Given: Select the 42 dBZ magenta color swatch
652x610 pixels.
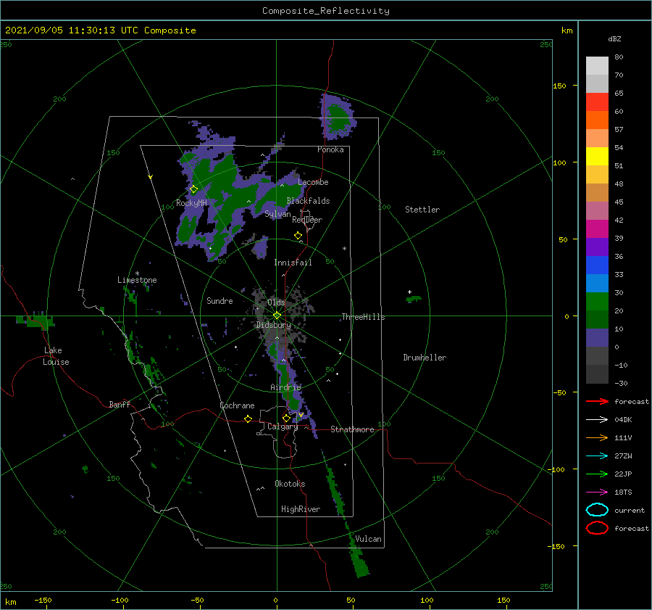Looking at the screenshot, I should pos(597,228).
